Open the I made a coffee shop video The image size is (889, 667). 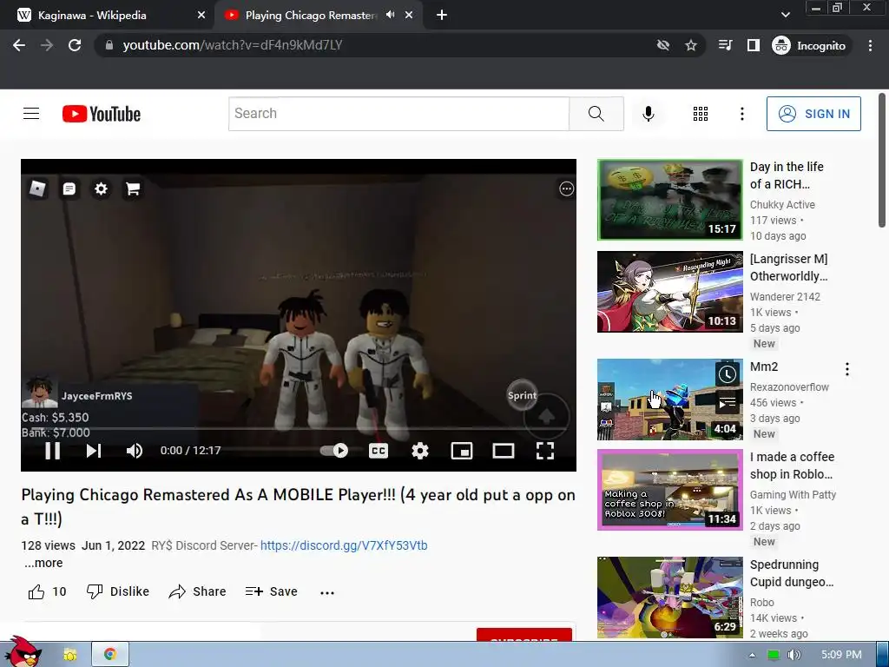click(669, 490)
